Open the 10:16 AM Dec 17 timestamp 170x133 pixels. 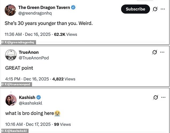point(28,124)
